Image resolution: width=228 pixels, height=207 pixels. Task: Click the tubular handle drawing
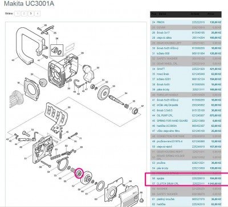(29, 45)
